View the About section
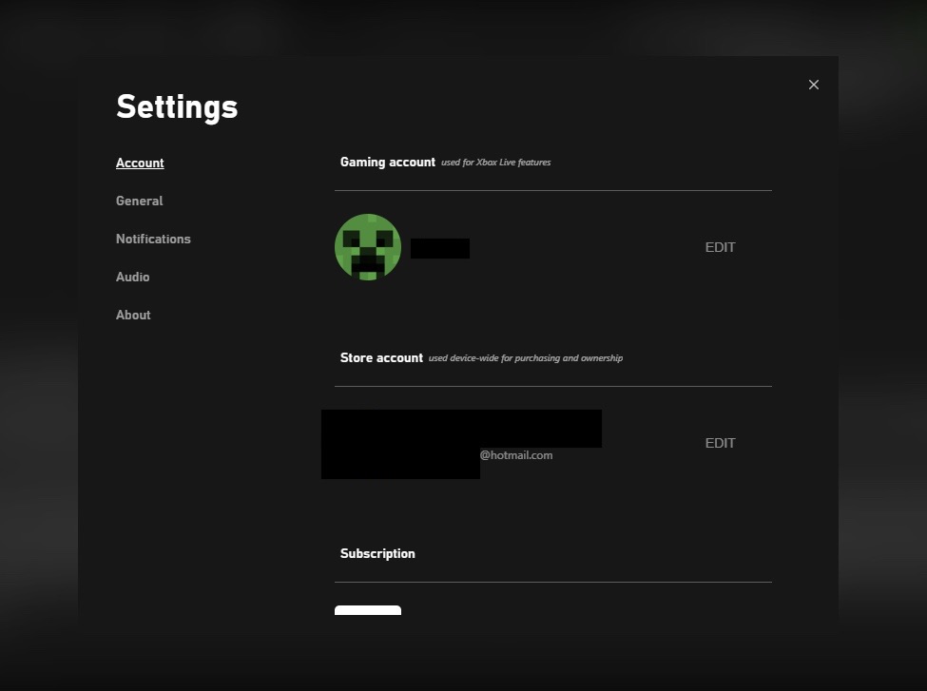This screenshot has width=927, height=691. pos(133,315)
